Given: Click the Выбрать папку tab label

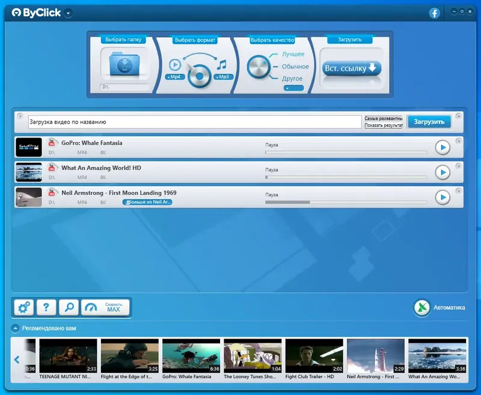Looking at the screenshot, I should (123, 40).
